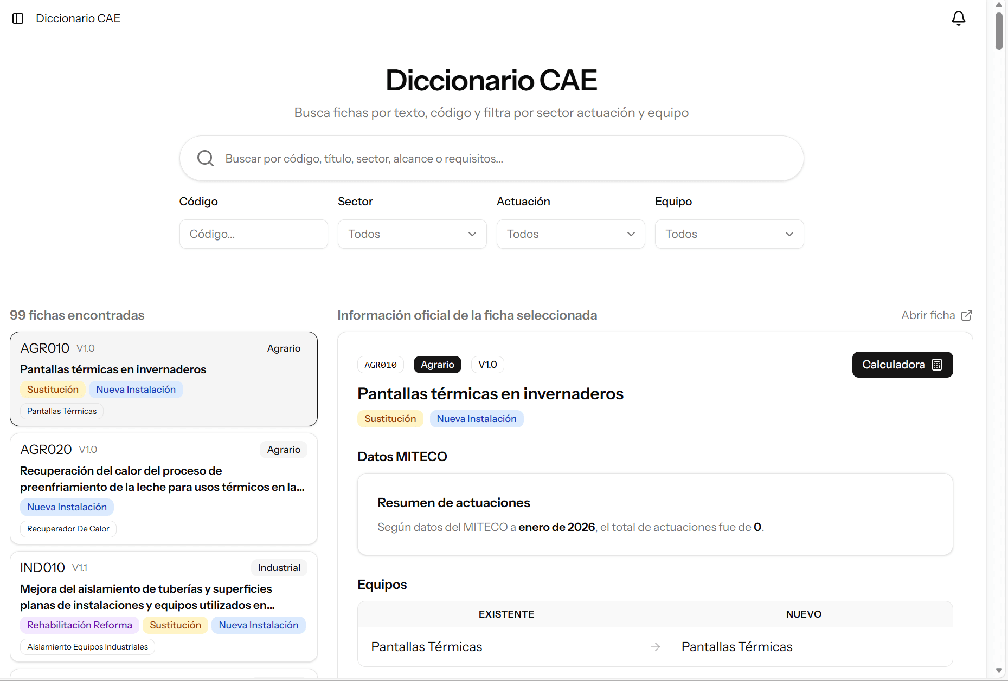1008x681 pixels.
Task: Select the Agrario badge in the detail panel
Action: coord(437,364)
